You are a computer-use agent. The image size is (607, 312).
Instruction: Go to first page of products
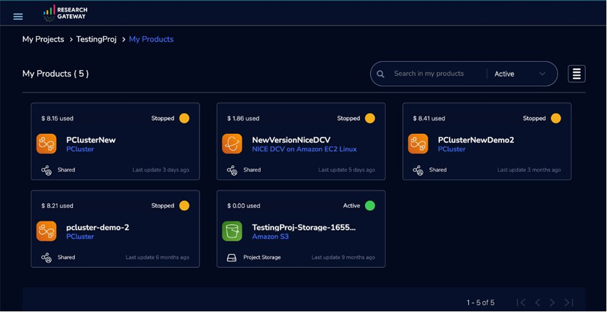coord(522,303)
